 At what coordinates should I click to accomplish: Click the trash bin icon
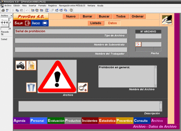point(31,87)
